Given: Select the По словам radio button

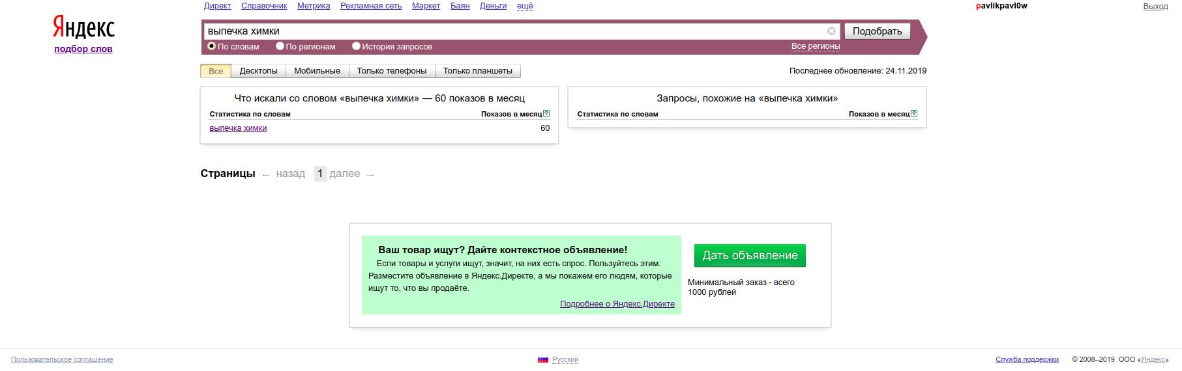Looking at the screenshot, I should (211, 46).
